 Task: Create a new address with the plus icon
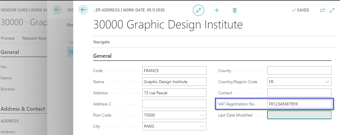pyautogui.click(x=217, y=10)
